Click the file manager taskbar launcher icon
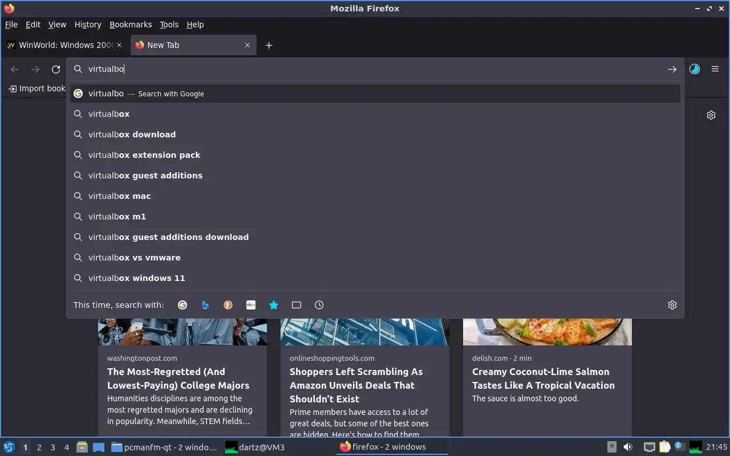The image size is (730, 456). [x=82, y=447]
